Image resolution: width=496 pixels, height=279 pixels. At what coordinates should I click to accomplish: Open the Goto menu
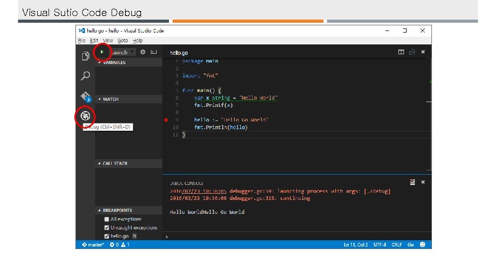pyautogui.click(x=123, y=40)
